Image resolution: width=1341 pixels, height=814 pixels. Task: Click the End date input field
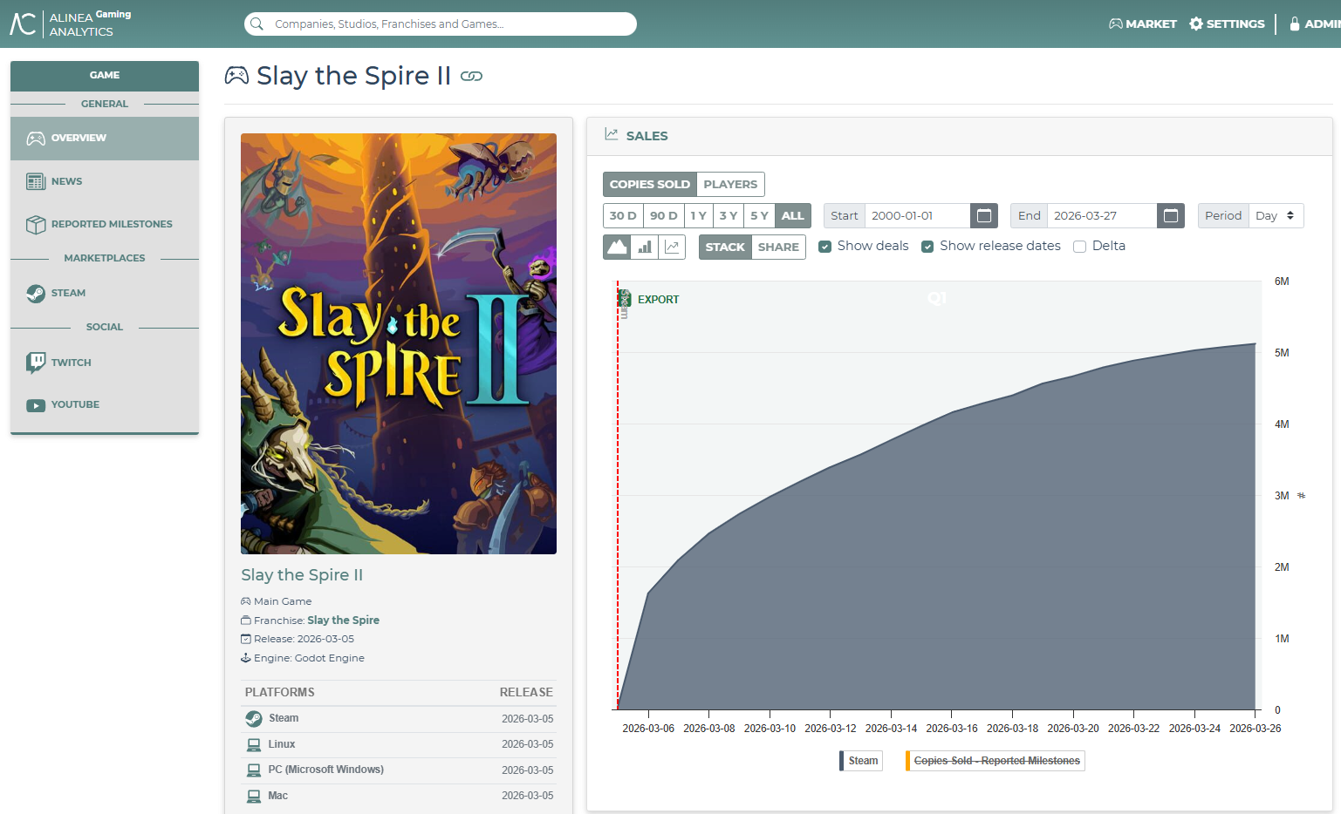point(1102,215)
